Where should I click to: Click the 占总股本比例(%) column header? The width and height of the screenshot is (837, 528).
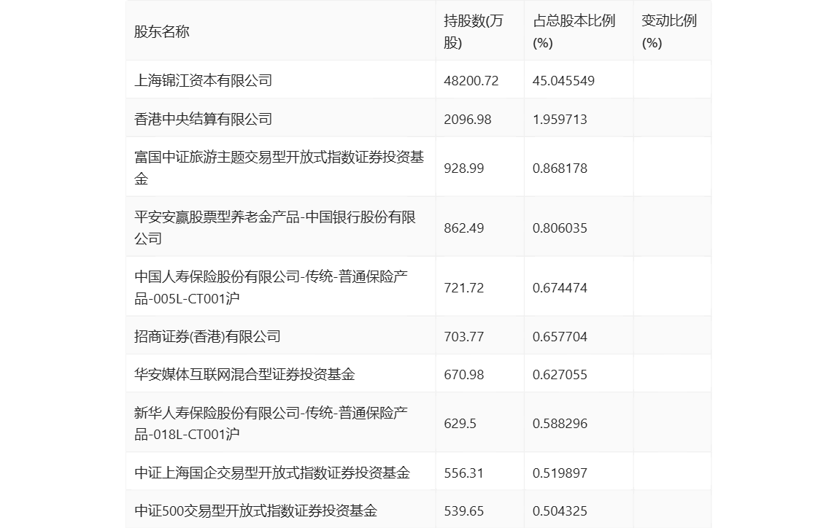(x=574, y=32)
